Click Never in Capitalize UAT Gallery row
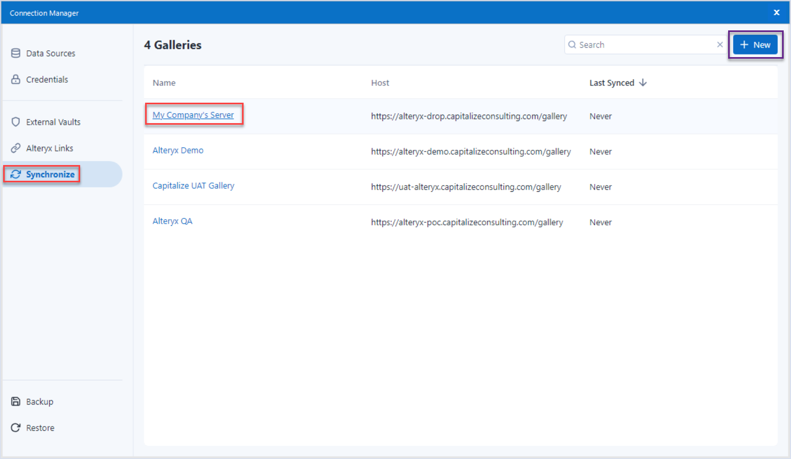This screenshot has width=791, height=459. (600, 187)
